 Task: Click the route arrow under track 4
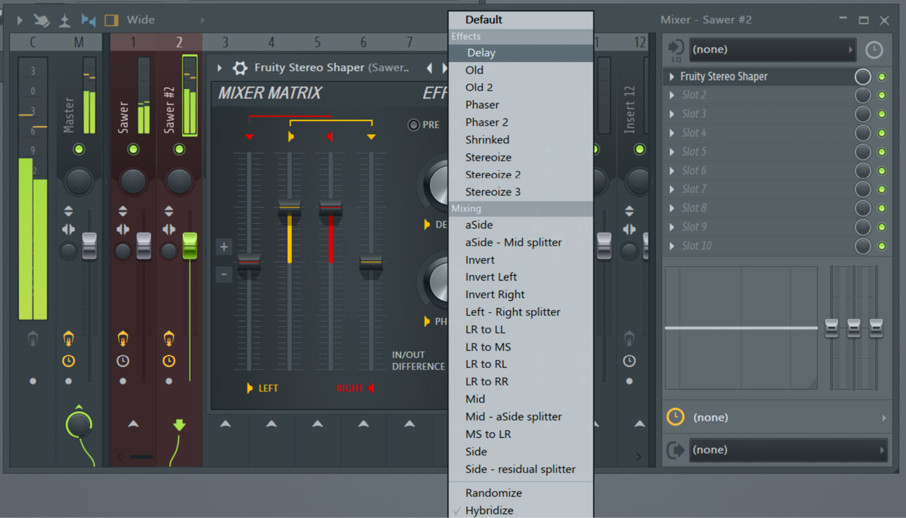[x=271, y=424]
